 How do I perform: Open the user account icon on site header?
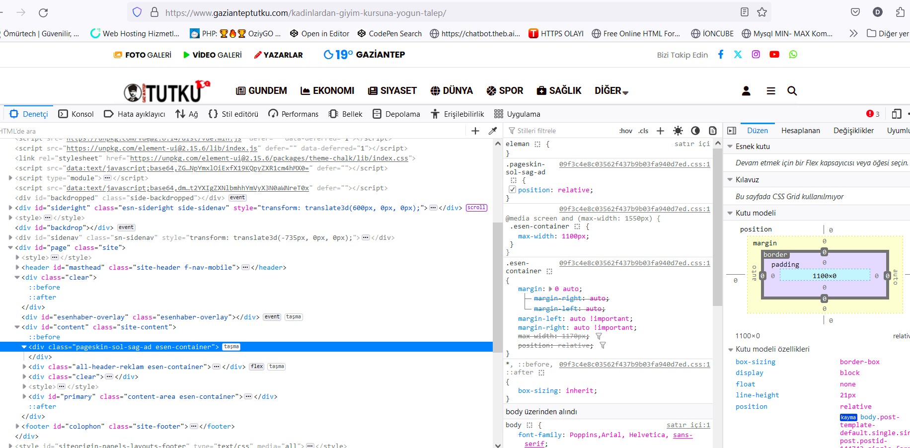[x=746, y=91]
